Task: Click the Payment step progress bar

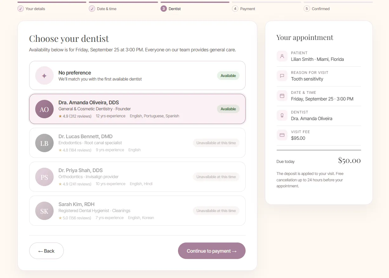Action: pyautogui.click(x=267, y=2)
